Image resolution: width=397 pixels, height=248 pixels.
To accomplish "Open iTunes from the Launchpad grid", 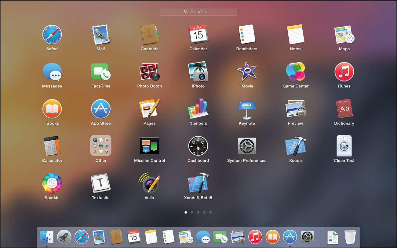I will (344, 72).
